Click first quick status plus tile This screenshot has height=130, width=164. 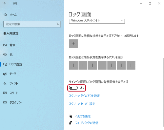click(73, 65)
